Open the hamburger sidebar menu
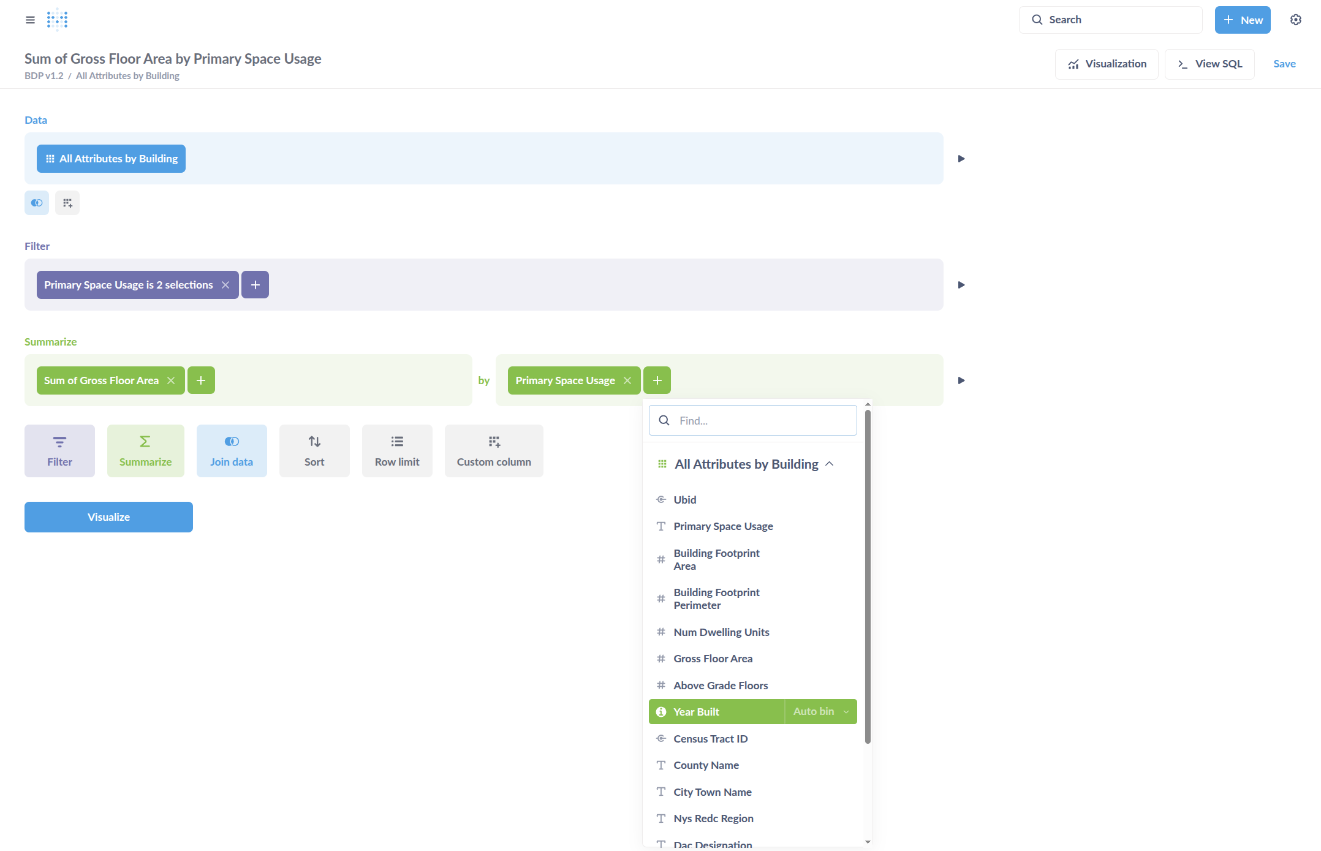 coord(30,20)
